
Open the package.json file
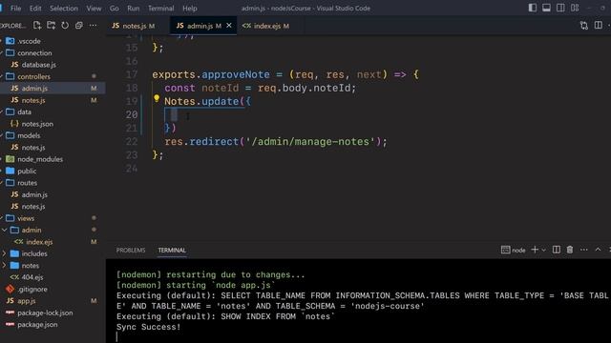[x=37, y=325]
